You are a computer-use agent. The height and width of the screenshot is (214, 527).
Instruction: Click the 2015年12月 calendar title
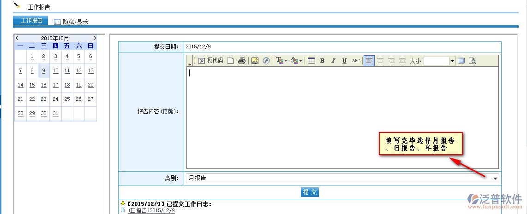[55, 38]
